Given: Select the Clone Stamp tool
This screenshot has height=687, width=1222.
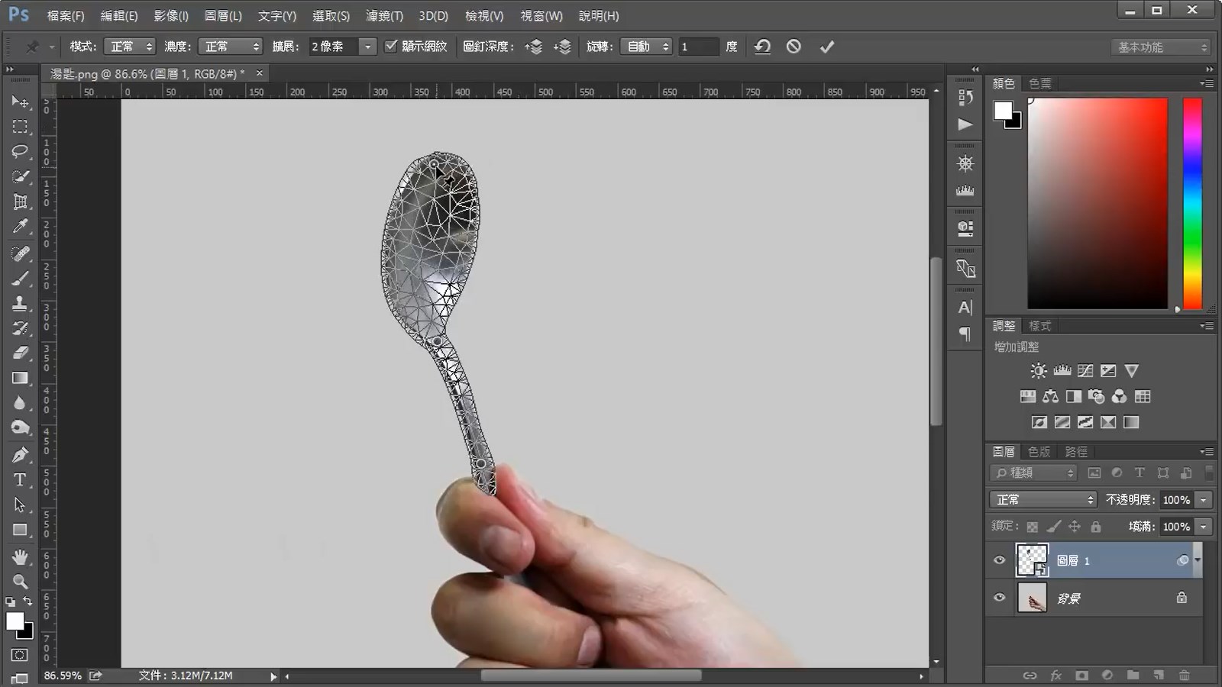Looking at the screenshot, I should (20, 304).
